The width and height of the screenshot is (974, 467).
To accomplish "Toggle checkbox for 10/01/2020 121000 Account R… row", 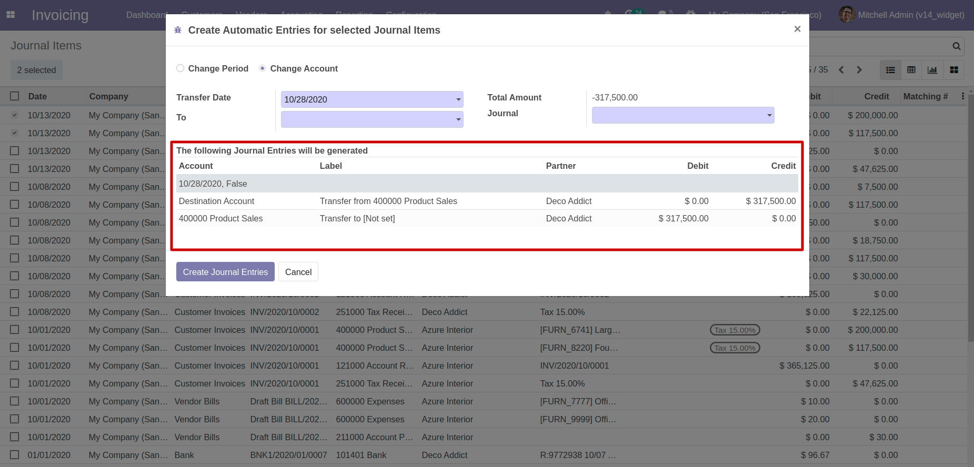I will [15, 366].
